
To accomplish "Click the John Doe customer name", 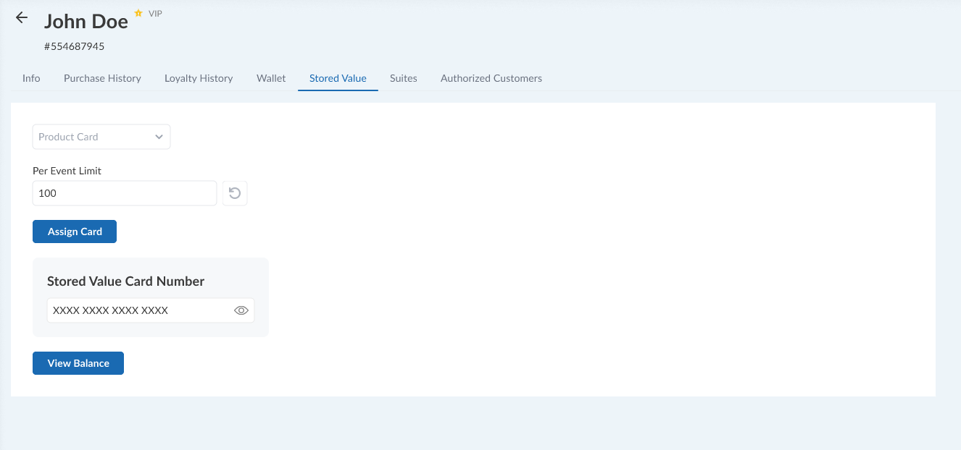I will point(86,22).
